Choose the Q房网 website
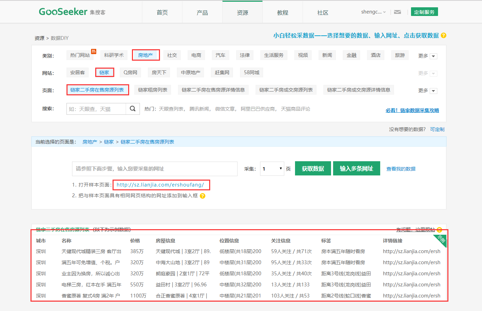 tap(131, 72)
